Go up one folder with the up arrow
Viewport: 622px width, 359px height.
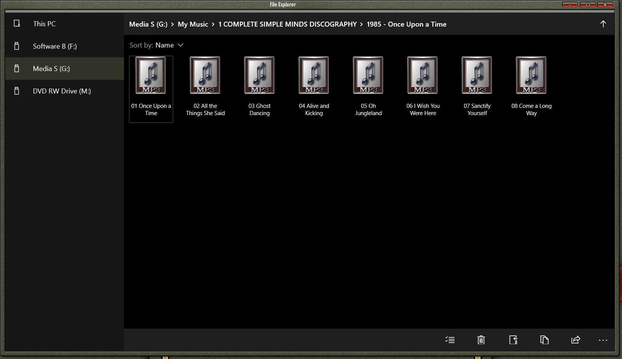603,24
